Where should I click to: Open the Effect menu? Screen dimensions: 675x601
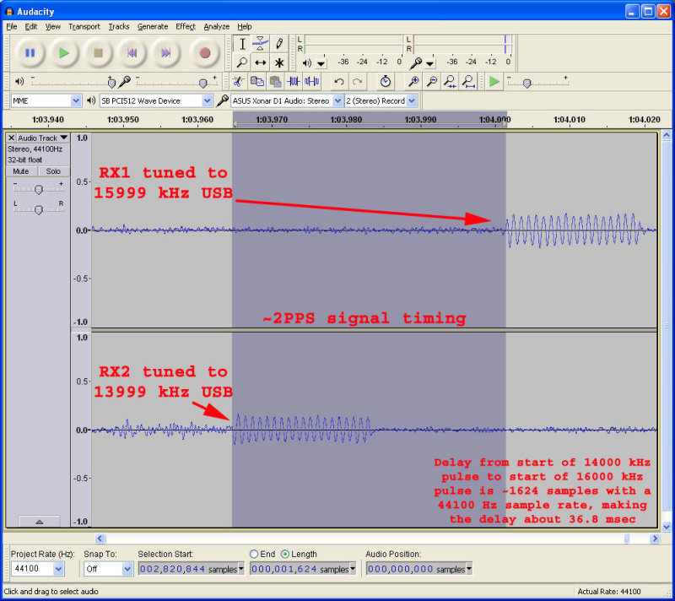coord(186,27)
